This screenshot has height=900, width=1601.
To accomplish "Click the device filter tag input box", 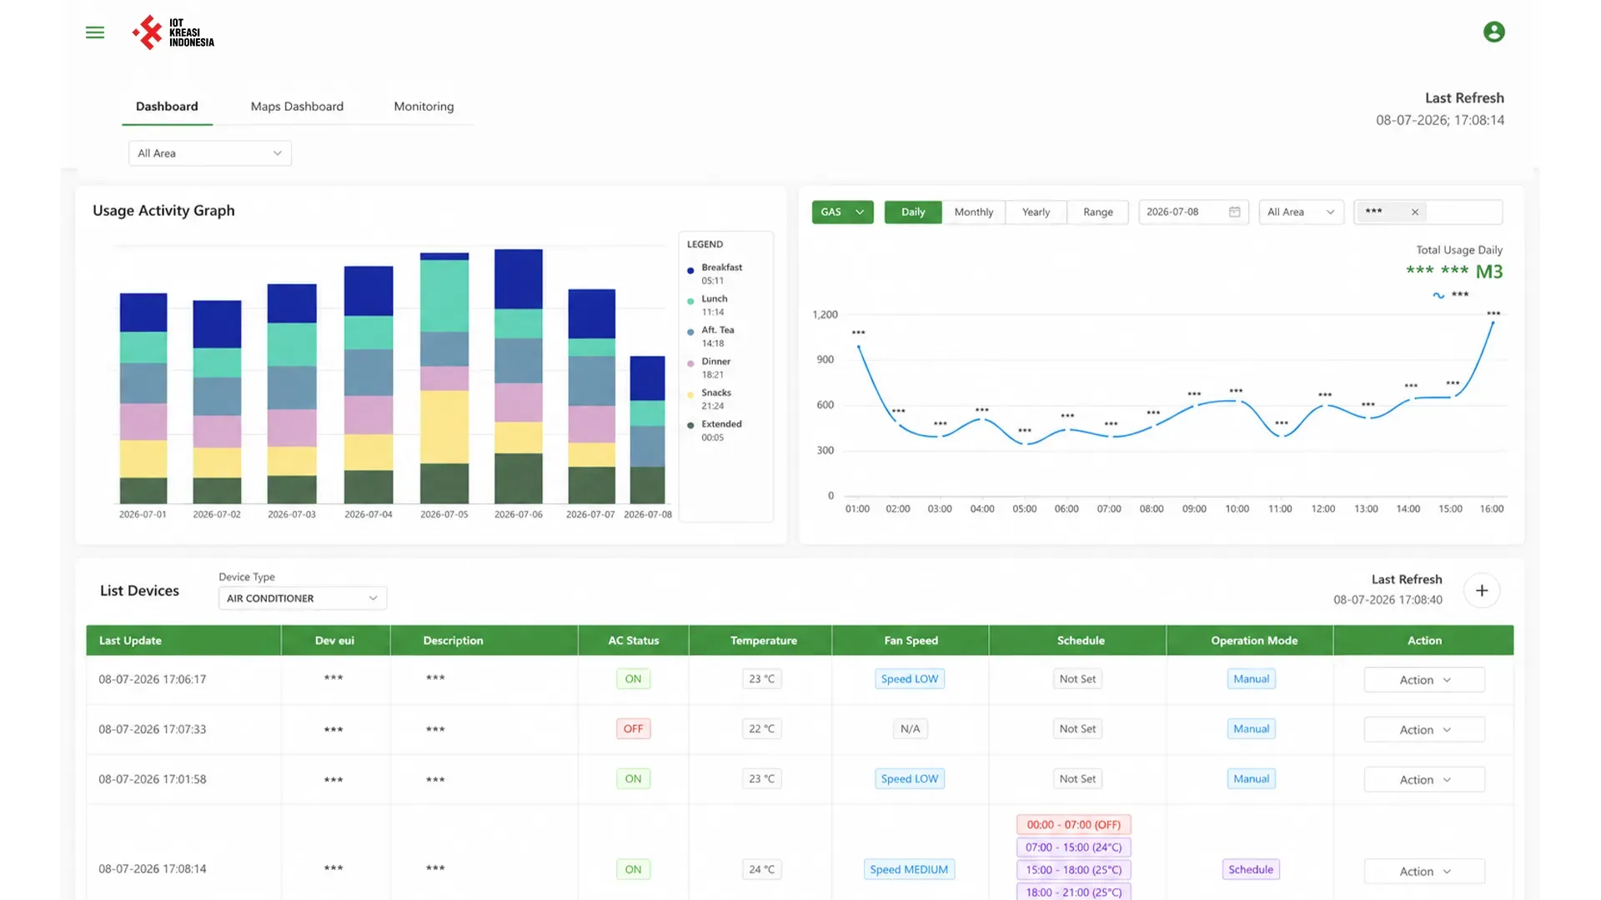I will [x=1428, y=212].
